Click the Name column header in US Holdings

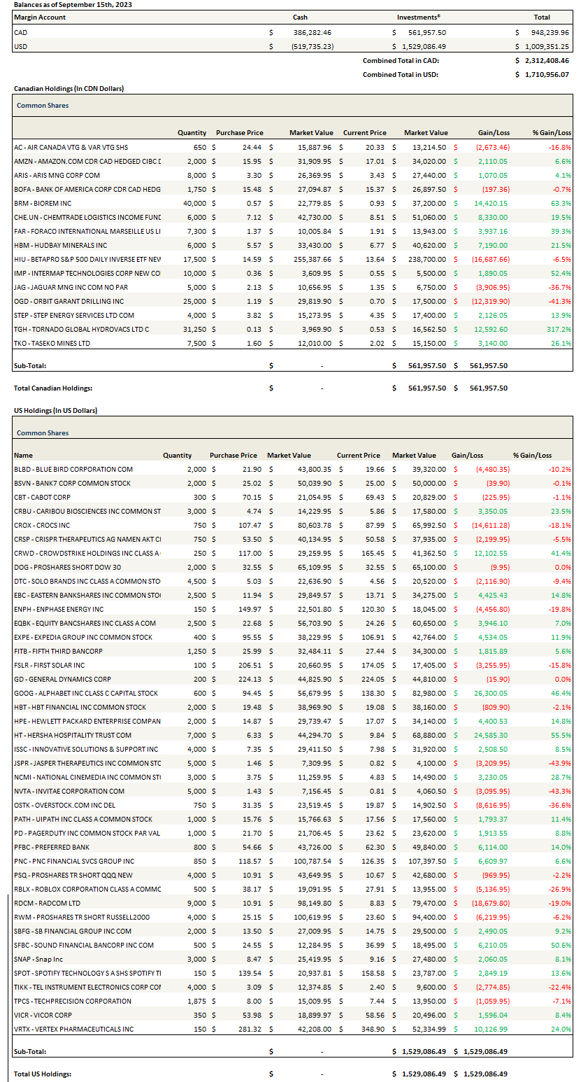click(x=23, y=456)
